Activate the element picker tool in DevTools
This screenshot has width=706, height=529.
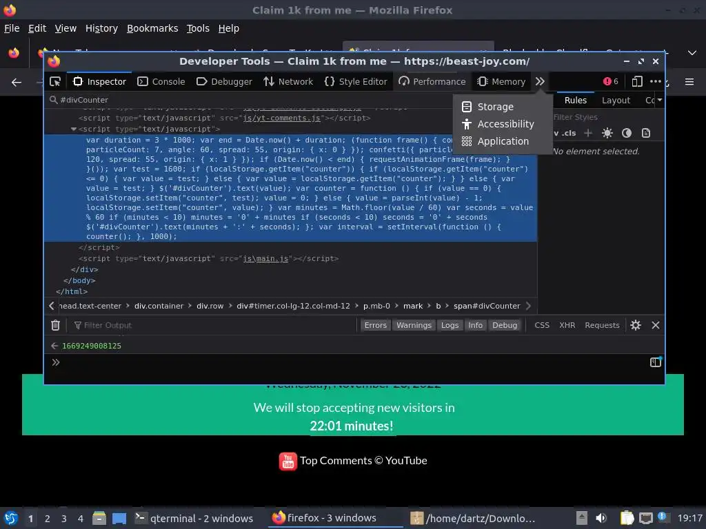point(55,81)
